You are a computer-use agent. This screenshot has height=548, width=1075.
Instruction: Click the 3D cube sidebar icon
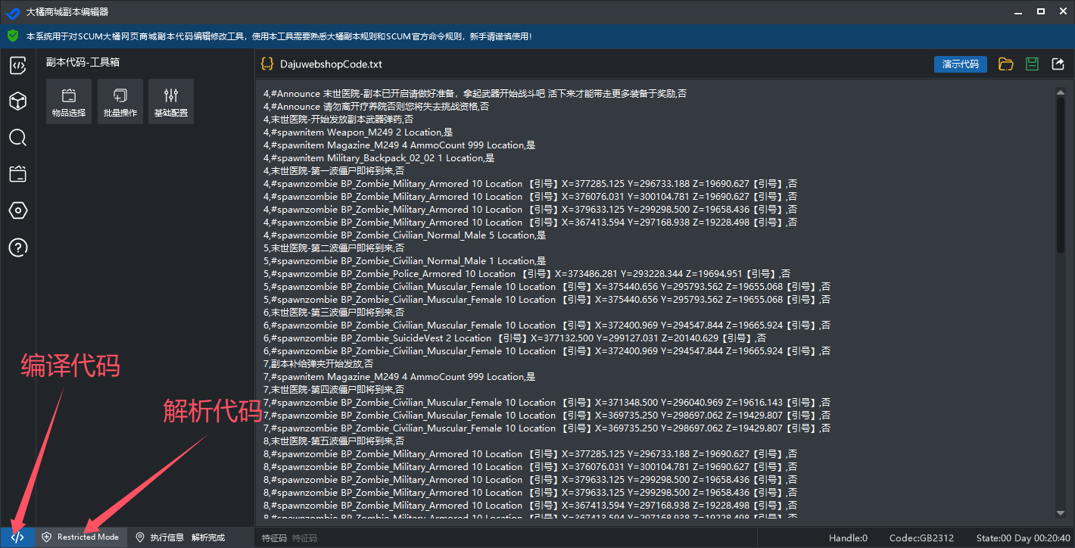[x=18, y=101]
